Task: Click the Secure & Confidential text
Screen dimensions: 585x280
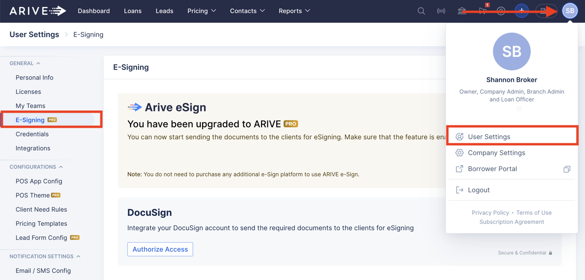Action: pyautogui.click(x=522, y=253)
